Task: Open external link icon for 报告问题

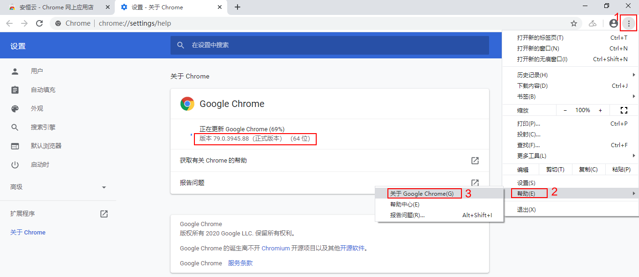Action: point(475,183)
